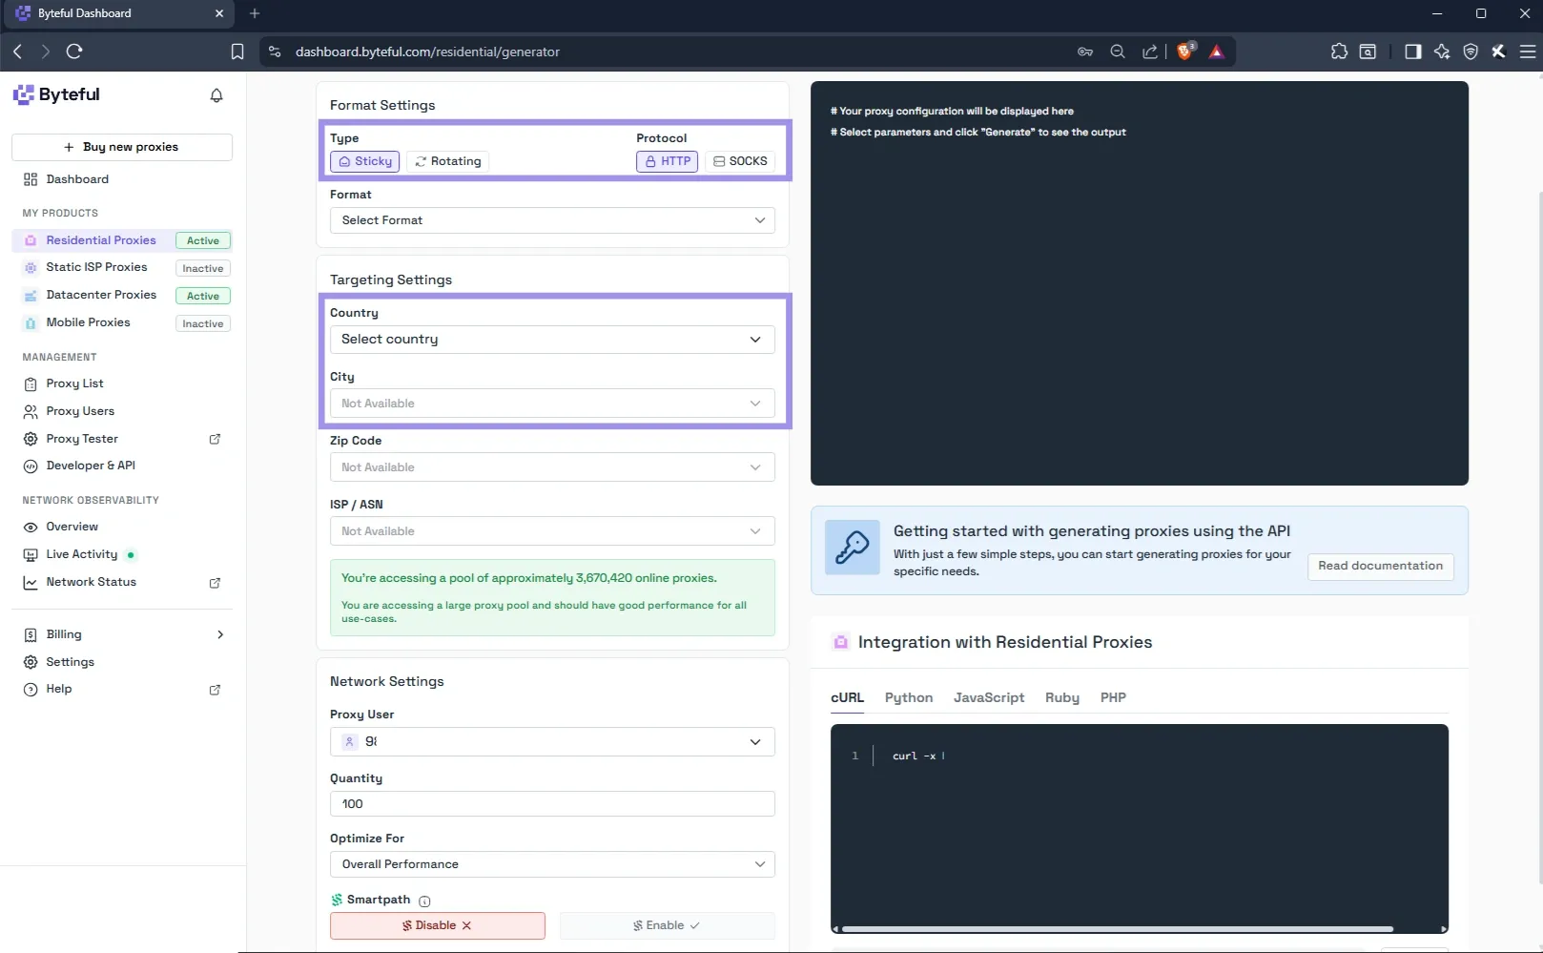Click Read documentation button
The image size is (1543, 953).
1380,566
